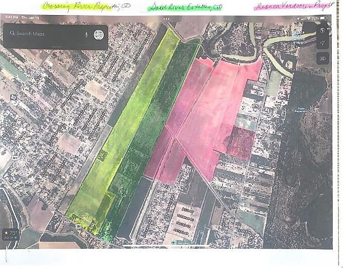This screenshot has width=343, height=268.
Task: Tap the 281 highway shield at left edge
Action: 15,158
